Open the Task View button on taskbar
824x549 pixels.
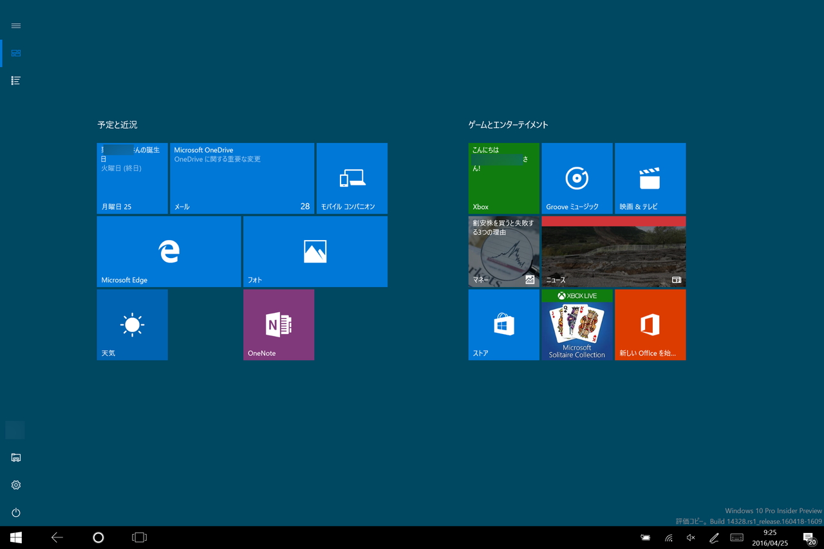tap(139, 537)
